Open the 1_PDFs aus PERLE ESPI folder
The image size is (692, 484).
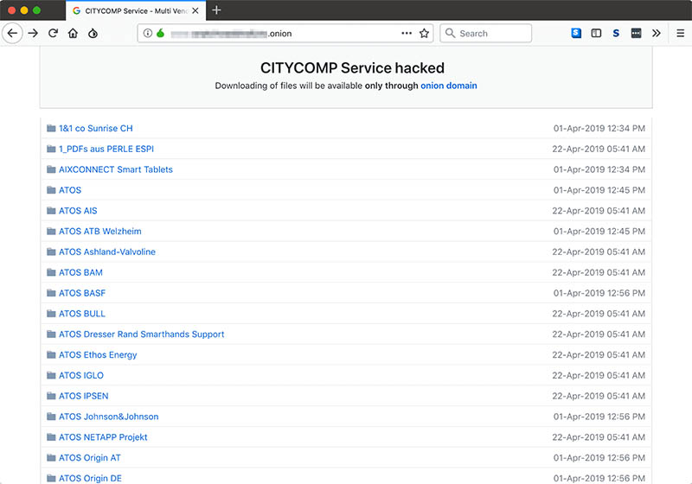click(x=106, y=149)
